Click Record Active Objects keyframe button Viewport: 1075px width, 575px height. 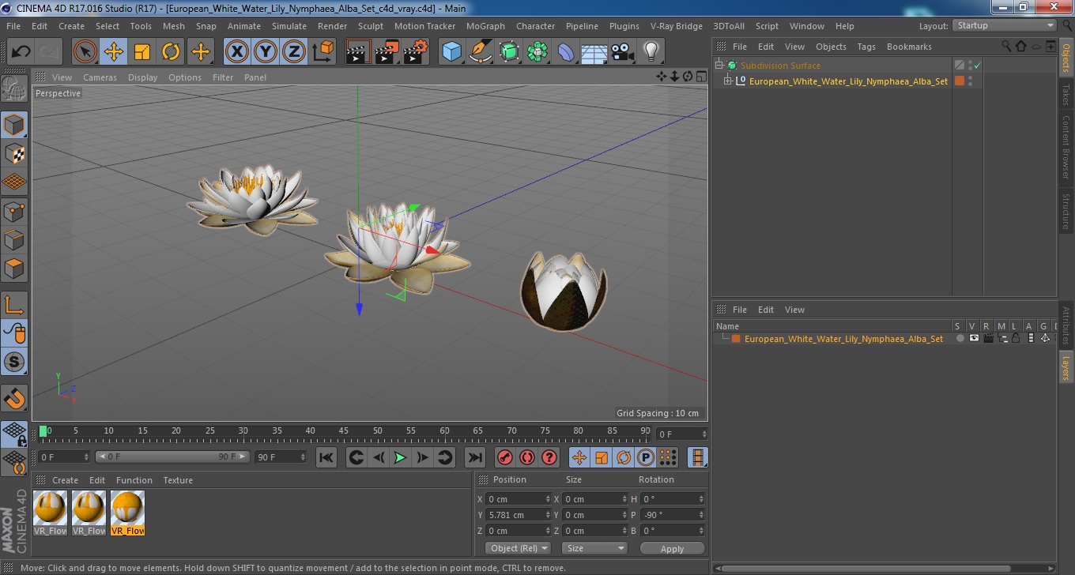click(x=504, y=457)
